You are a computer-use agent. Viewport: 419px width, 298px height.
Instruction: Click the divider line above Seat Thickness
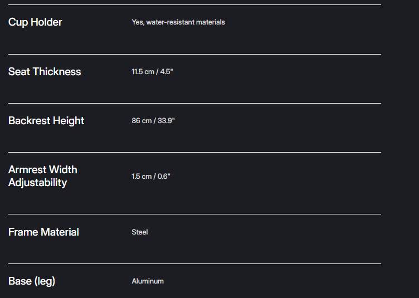click(194, 54)
